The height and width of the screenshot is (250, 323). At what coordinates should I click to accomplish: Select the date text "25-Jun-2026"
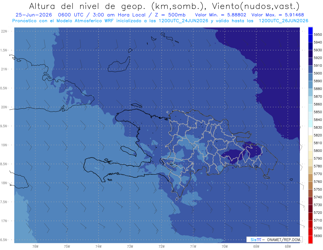click(34, 15)
